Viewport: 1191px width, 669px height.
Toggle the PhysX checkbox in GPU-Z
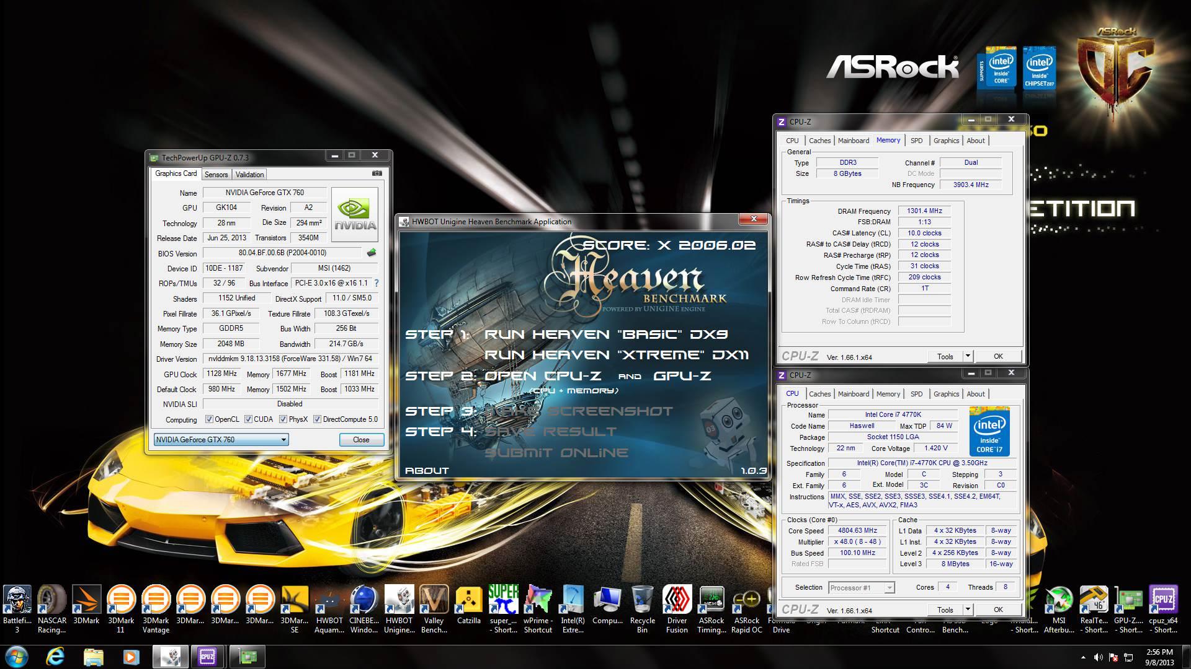coord(283,419)
